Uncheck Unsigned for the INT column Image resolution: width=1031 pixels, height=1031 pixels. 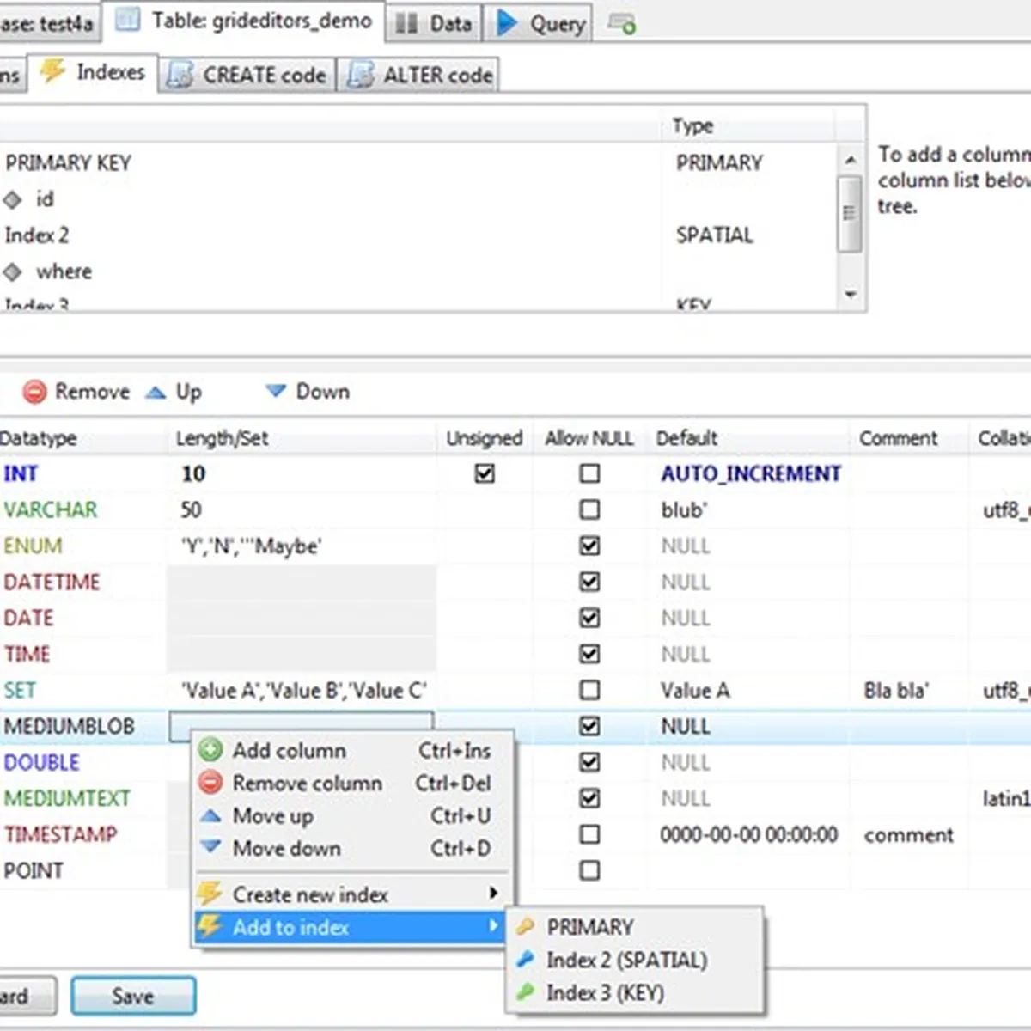485,473
